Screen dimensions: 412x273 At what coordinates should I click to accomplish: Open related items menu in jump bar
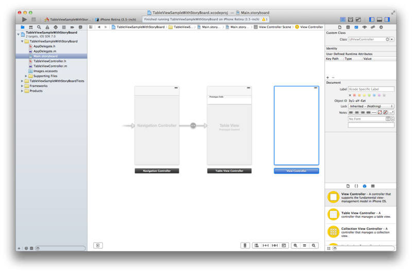91,27
